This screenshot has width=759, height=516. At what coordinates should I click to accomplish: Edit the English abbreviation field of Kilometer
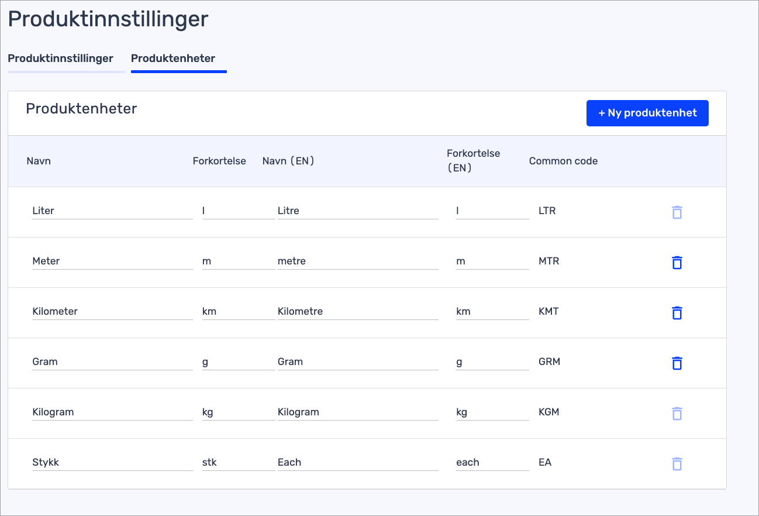pyautogui.click(x=492, y=311)
